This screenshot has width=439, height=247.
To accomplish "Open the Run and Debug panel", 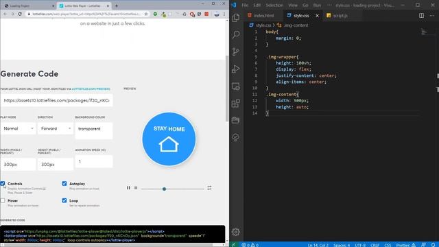I will 236,69.
